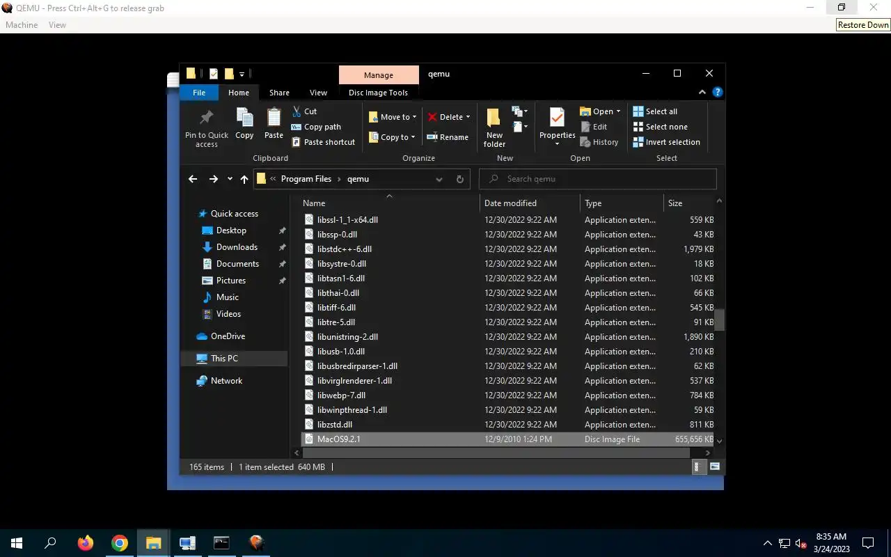Open Copy to dropdown
This screenshot has height=557, width=891.
pos(392,137)
